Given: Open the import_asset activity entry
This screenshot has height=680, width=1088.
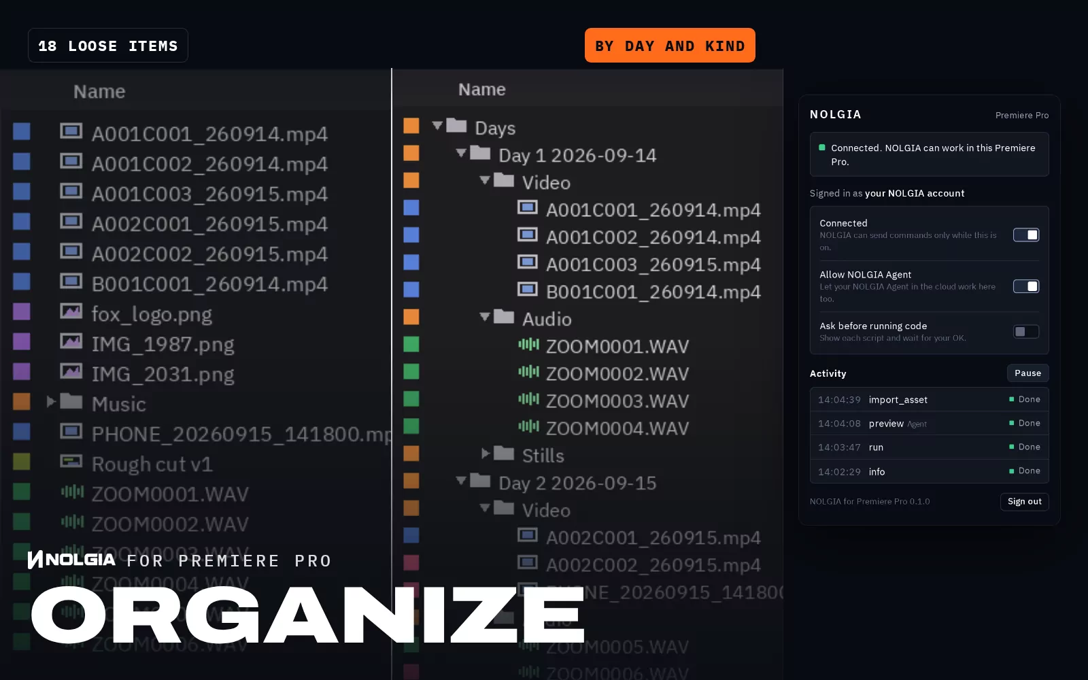Looking at the screenshot, I should tap(929, 400).
